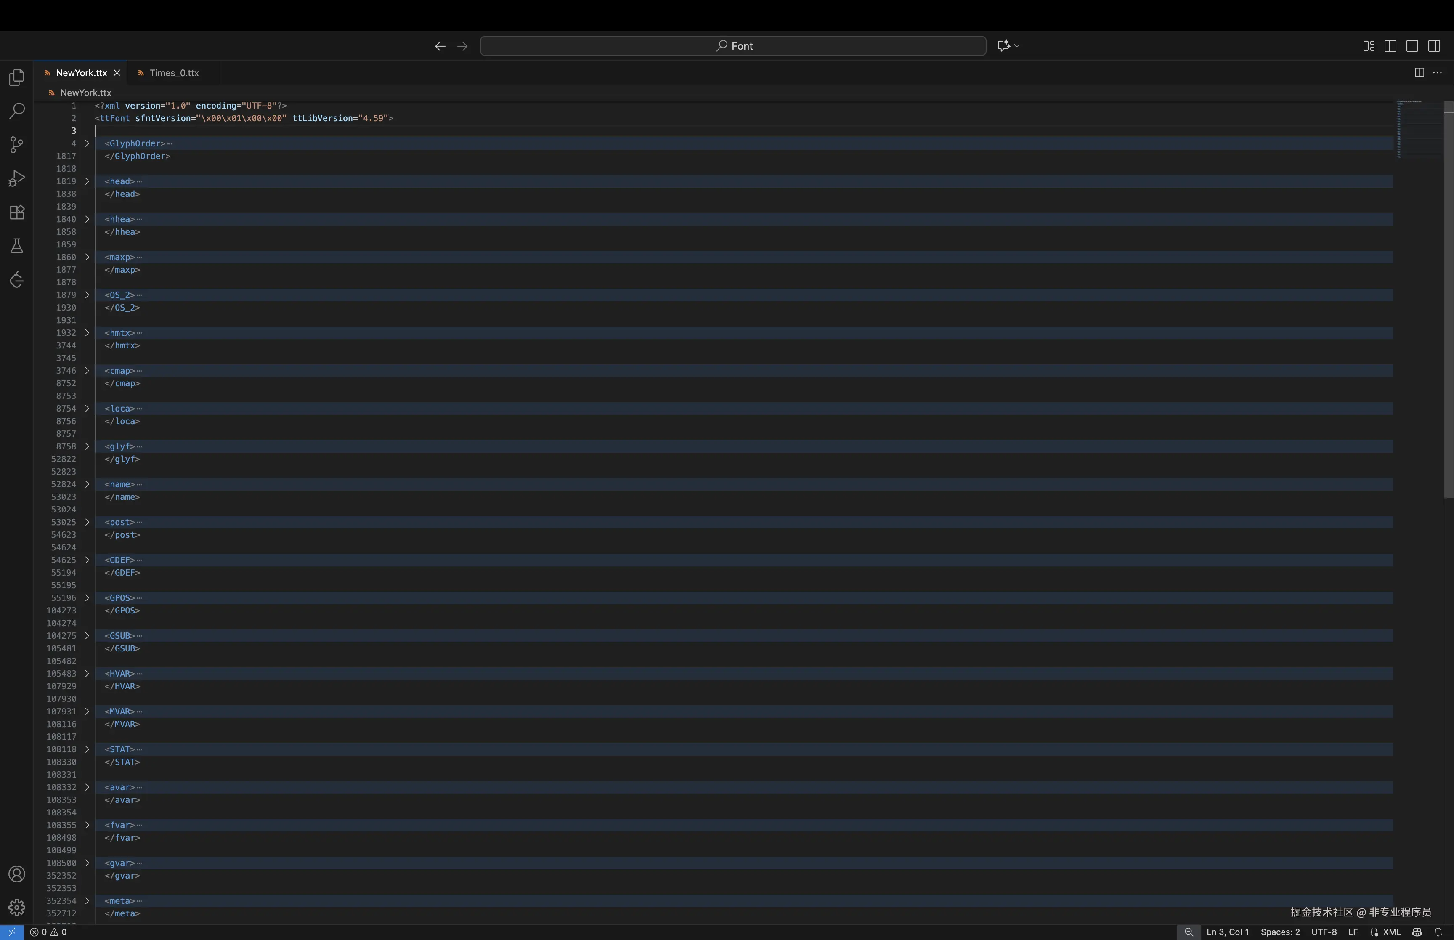
Task: Expand the folded GlyphOrder element
Action: click(x=87, y=143)
